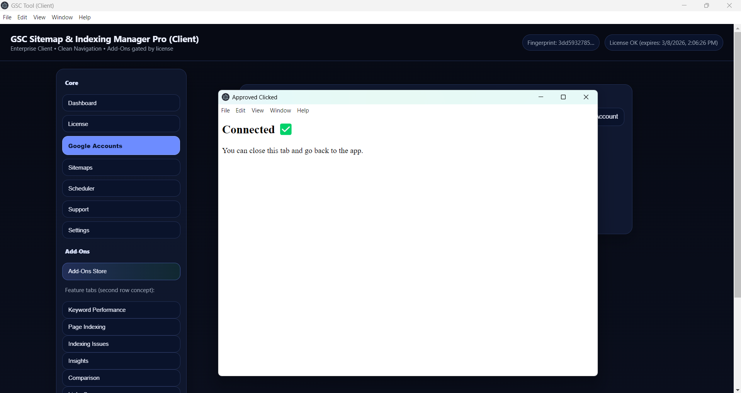Image resolution: width=741 pixels, height=393 pixels.
Task: Maximize the Approved Clicked popup window
Action: tap(563, 97)
